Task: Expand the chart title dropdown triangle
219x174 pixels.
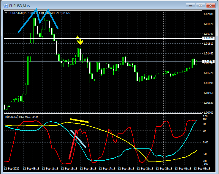Action: click(6, 13)
